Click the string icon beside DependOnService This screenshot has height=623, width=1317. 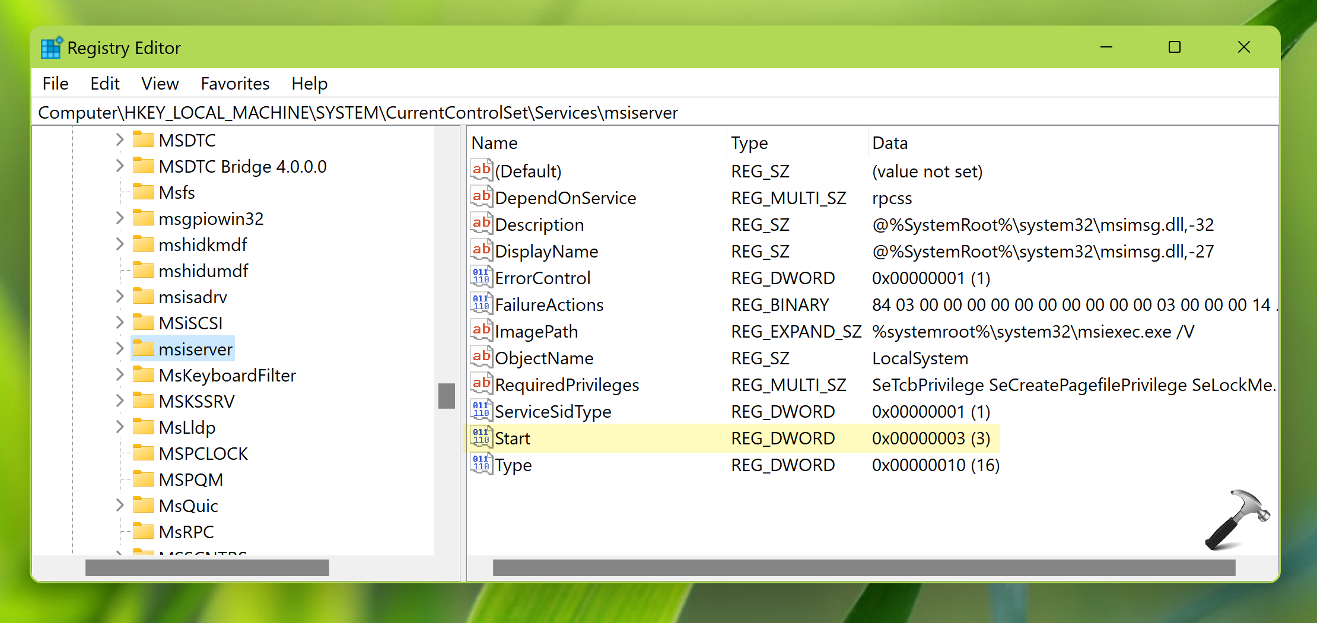point(481,197)
